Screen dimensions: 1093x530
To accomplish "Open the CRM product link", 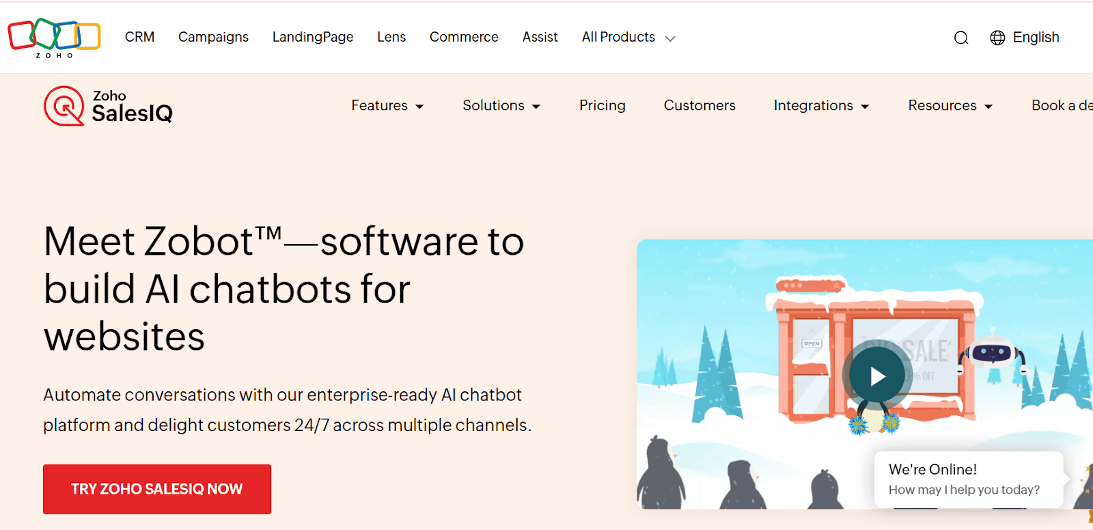I will click(139, 37).
